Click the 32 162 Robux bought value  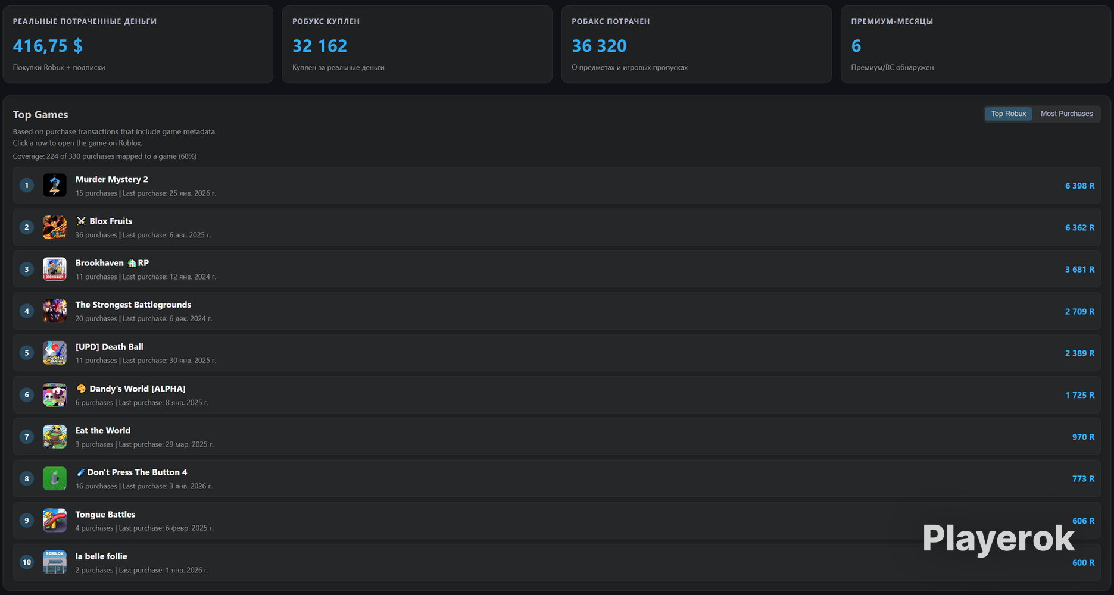point(320,46)
